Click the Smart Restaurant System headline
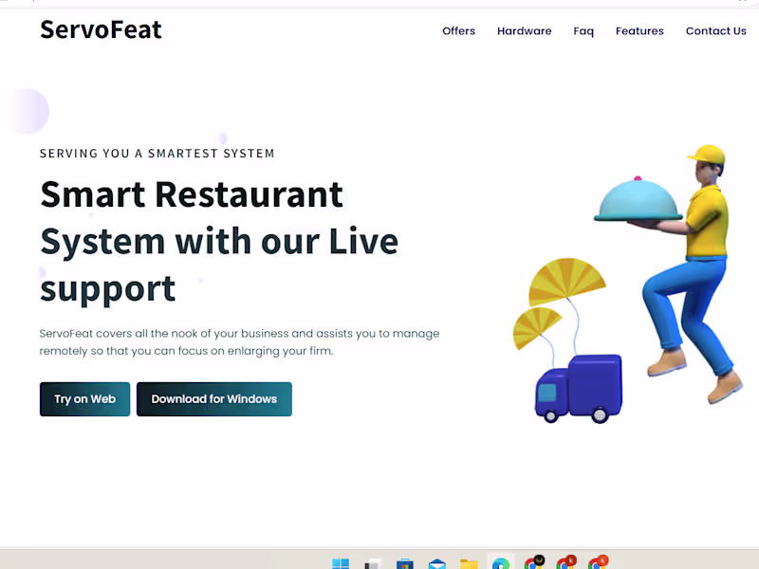Screen dimensions: 759x569 [x=219, y=241]
